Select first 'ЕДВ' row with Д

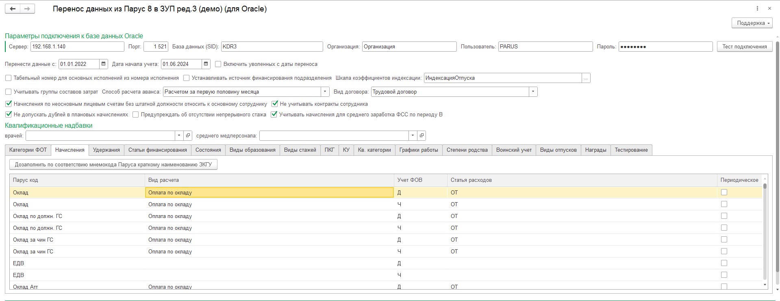(386, 264)
